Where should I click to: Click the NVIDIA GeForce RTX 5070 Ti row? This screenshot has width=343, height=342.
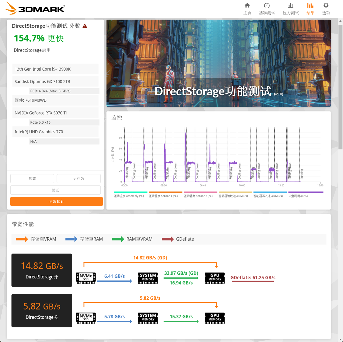(x=55, y=113)
